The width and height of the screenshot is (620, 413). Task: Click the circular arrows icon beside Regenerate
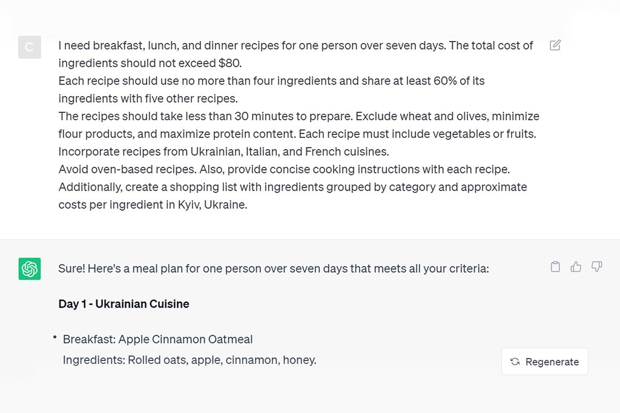[x=515, y=362]
